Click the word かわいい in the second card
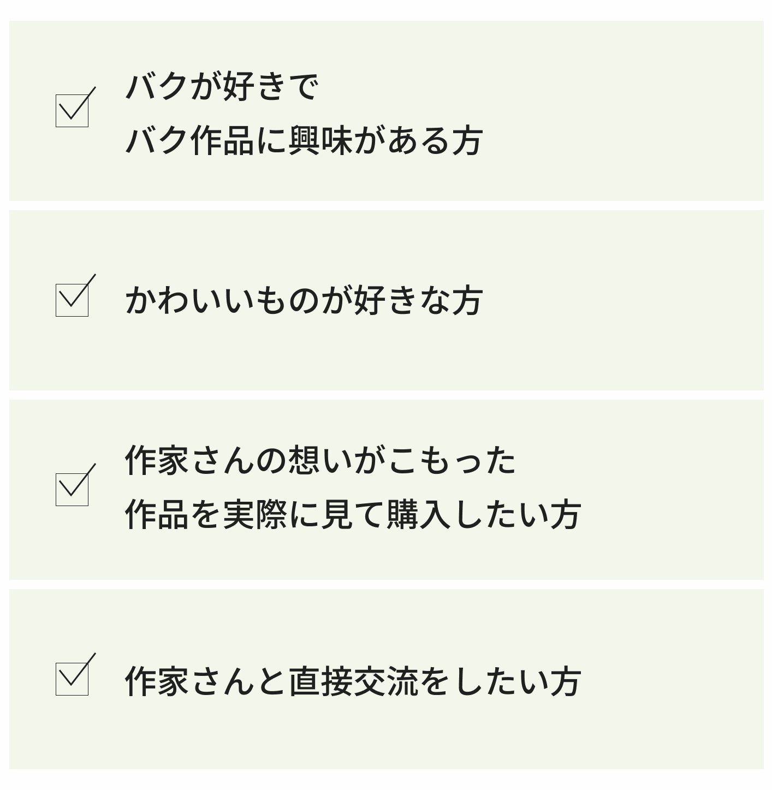The image size is (772, 790). click(x=189, y=300)
